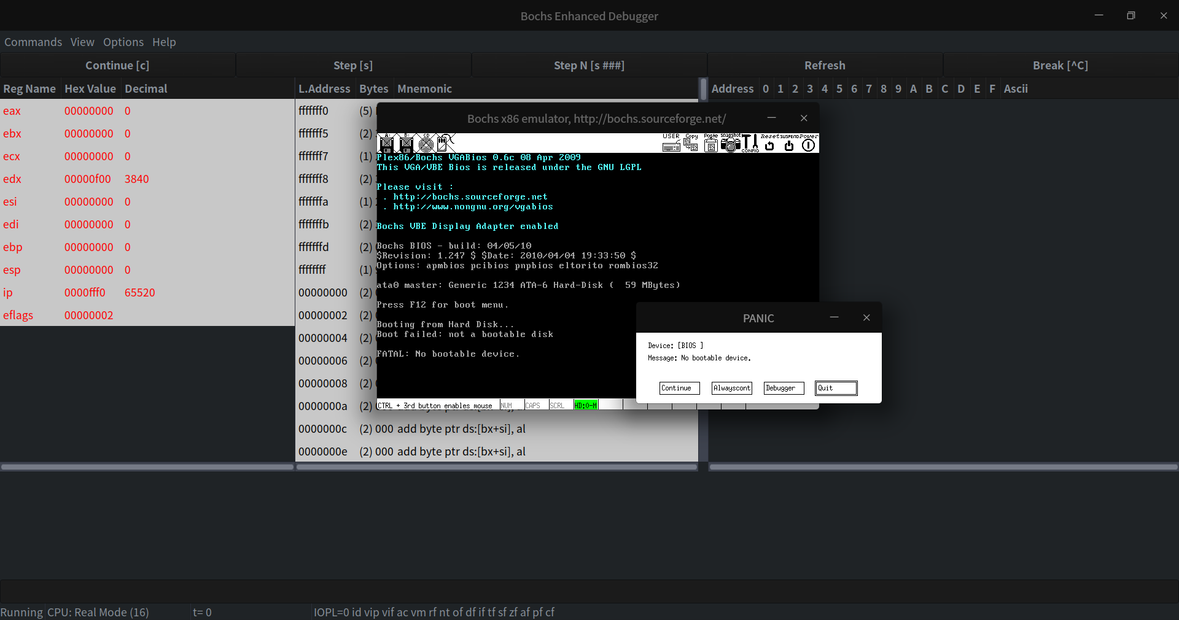Minimize the PANIC dialog window

[x=834, y=317]
